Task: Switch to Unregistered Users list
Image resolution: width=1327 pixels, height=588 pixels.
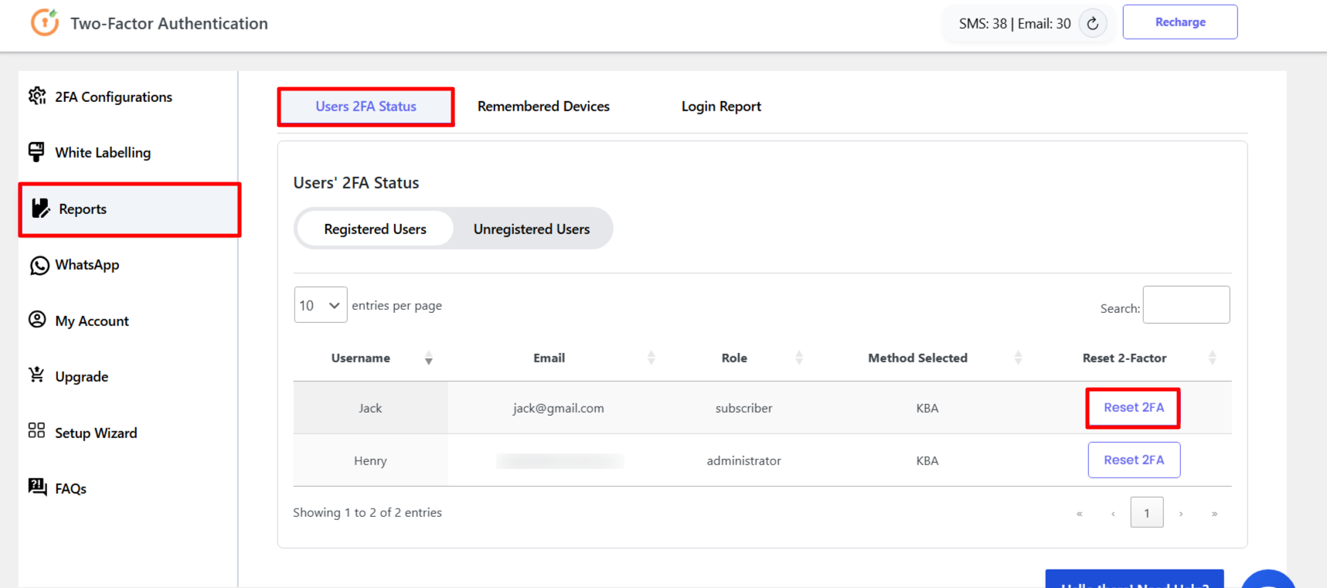Action: point(532,229)
